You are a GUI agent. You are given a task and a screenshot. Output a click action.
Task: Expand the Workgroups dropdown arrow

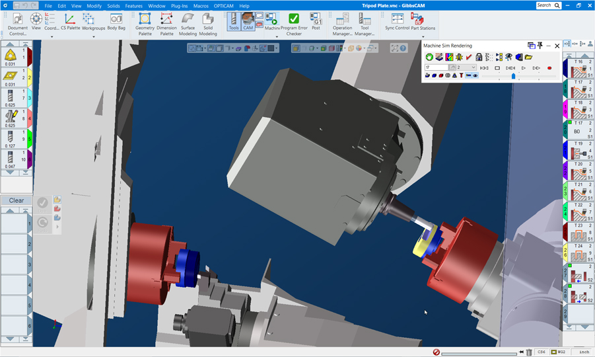93,36
